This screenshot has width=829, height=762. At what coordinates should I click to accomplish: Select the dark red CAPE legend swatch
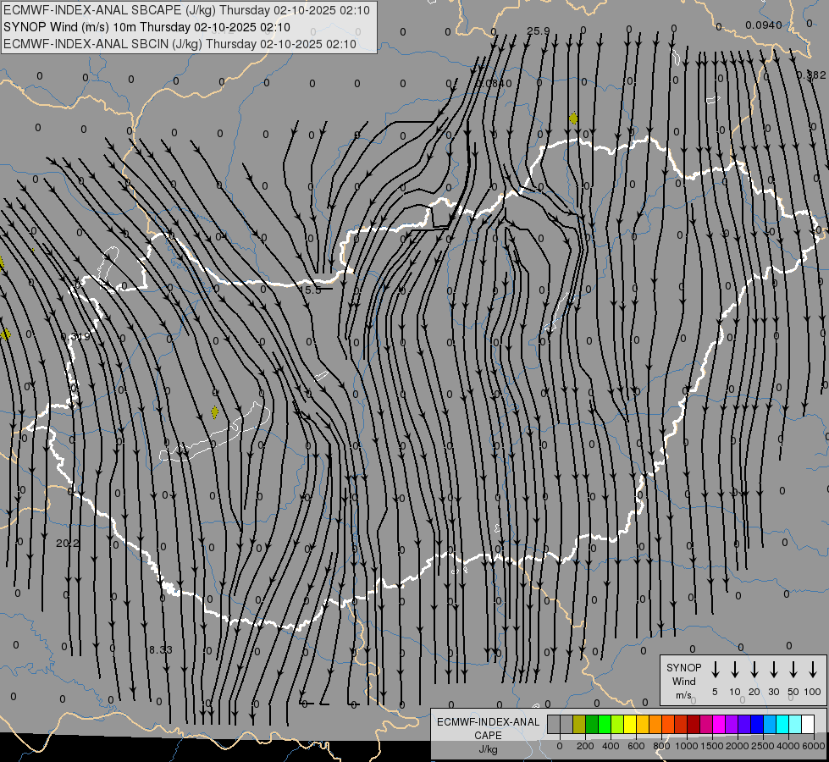point(694,724)
